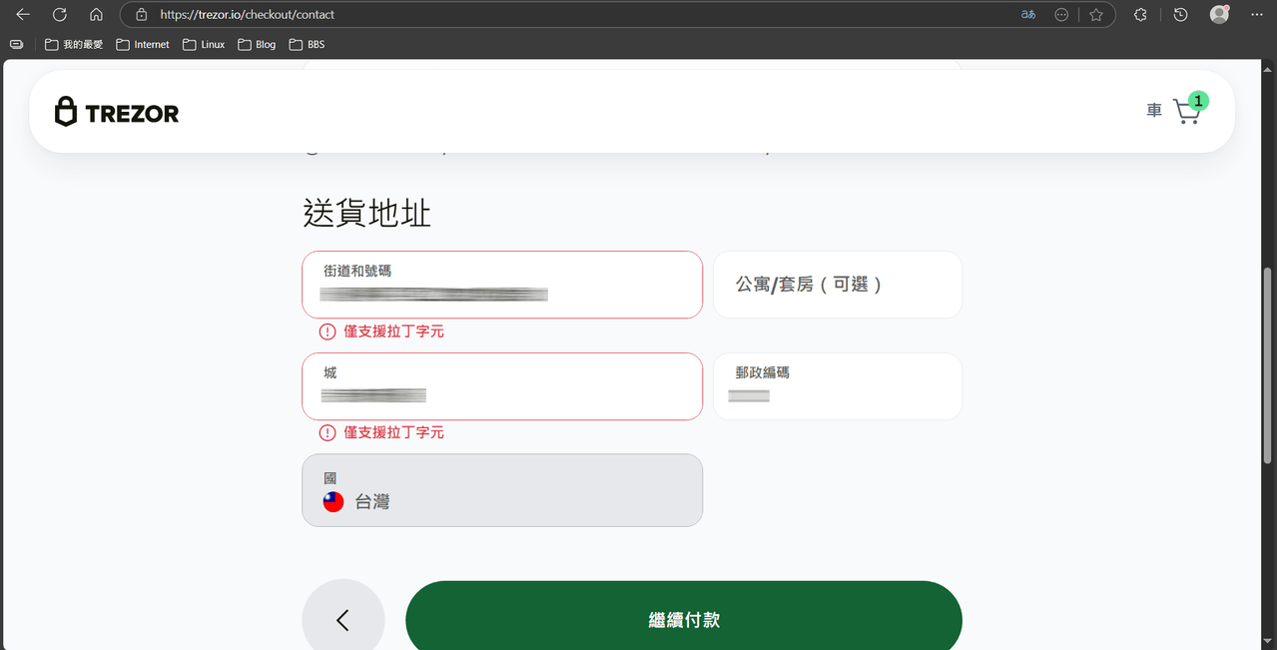The height and width of the screenshot is (650, 1277).
Task: Add current page to favorites star
Action: [x=1095, y=14]
